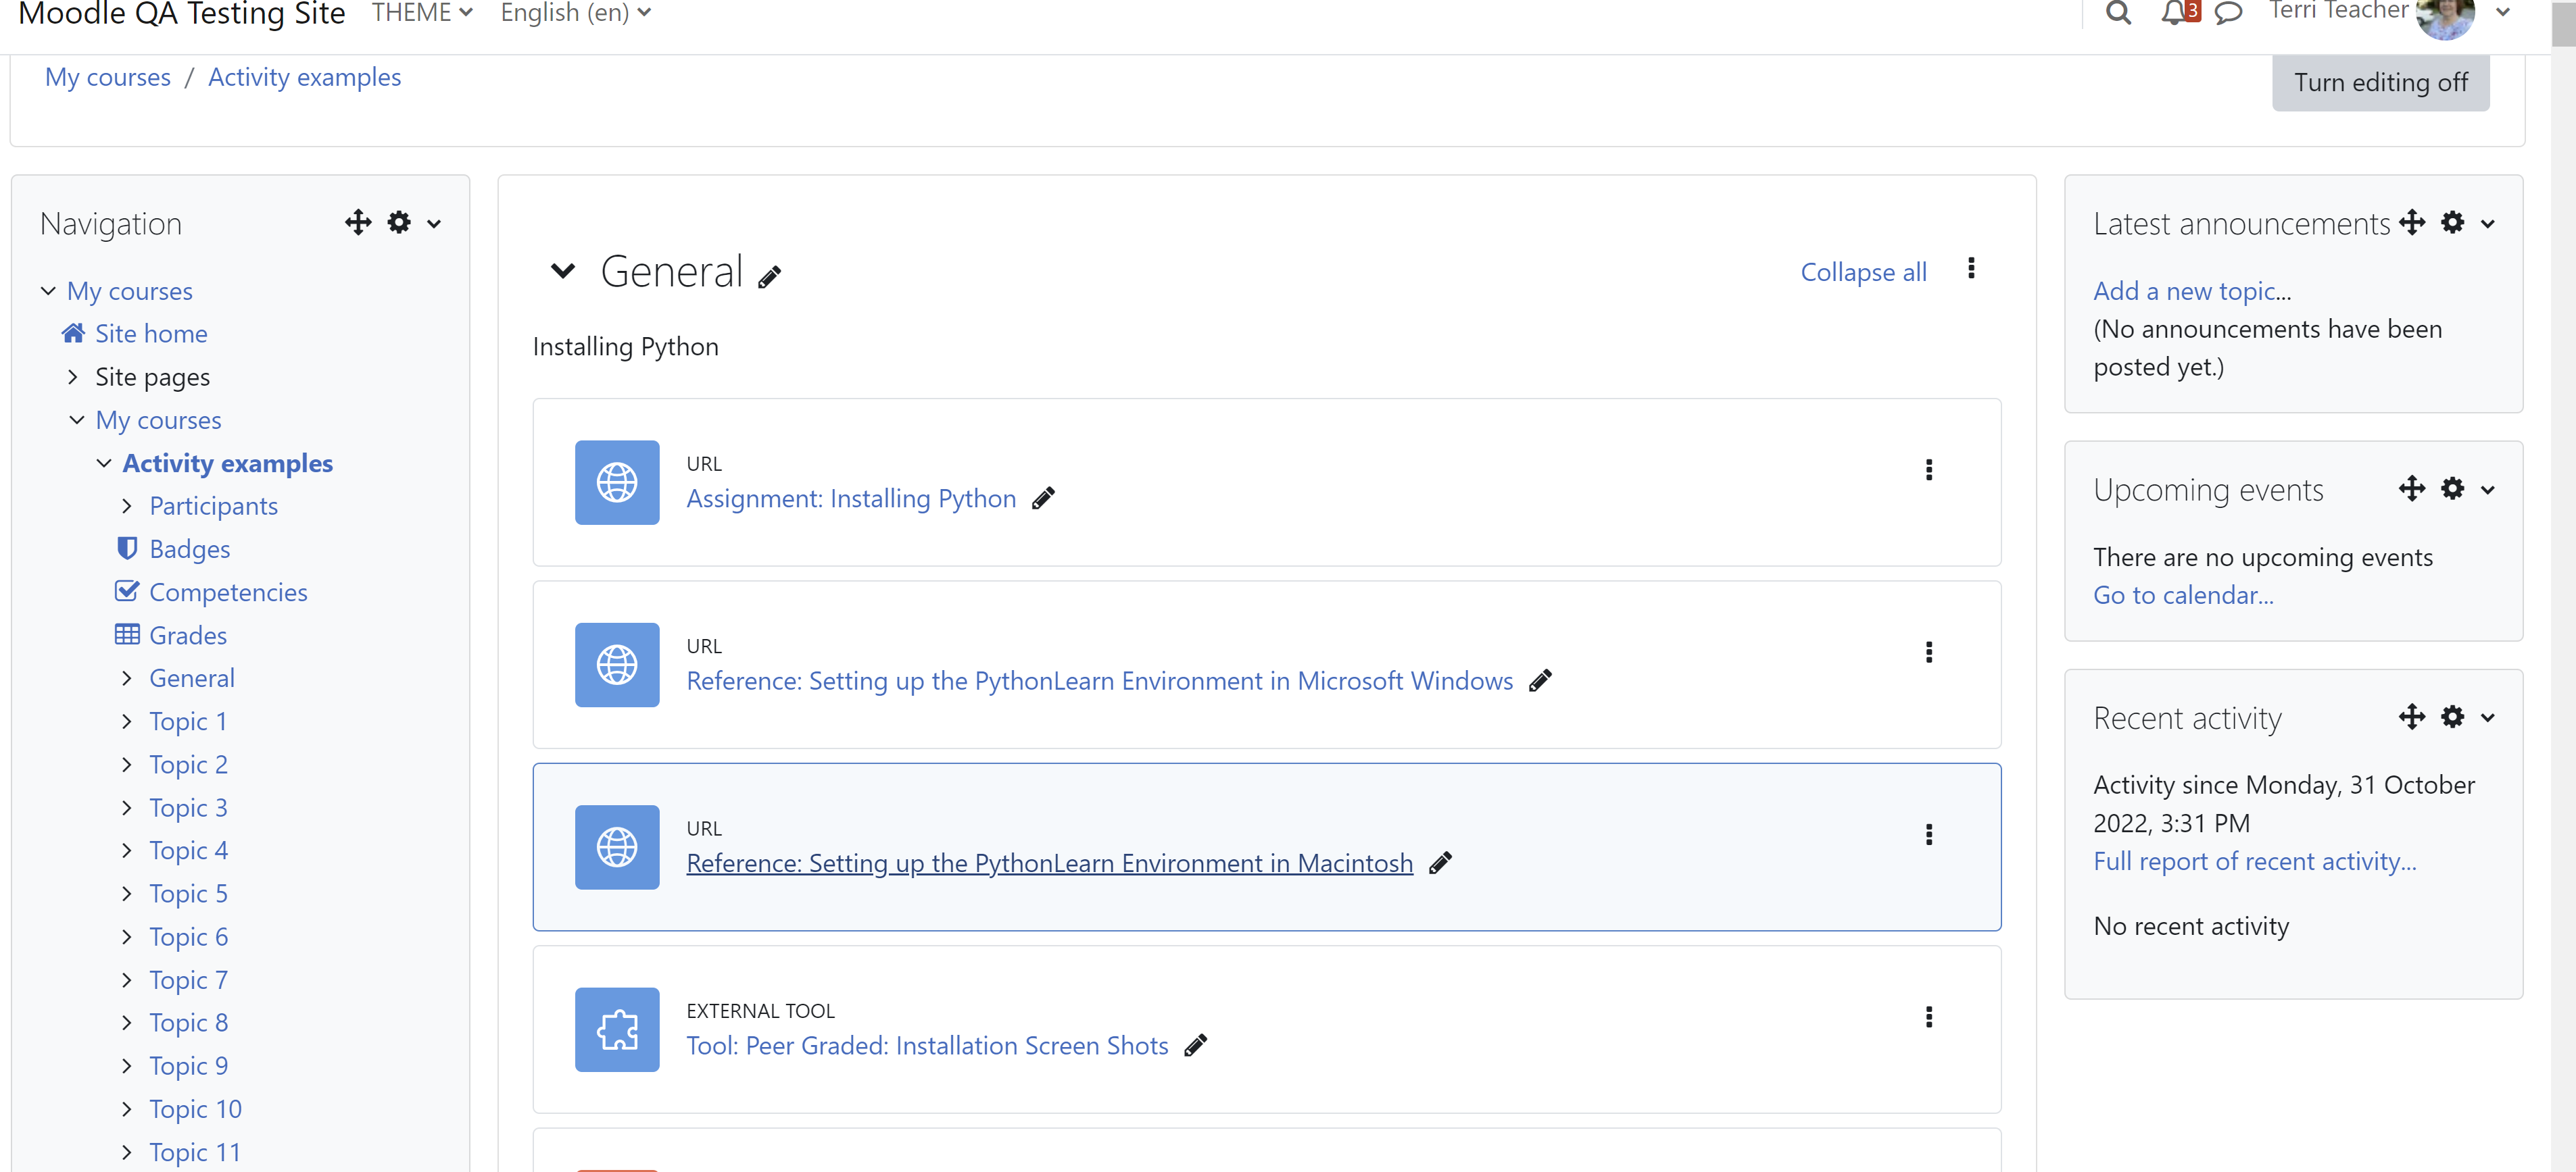Image resolution: width=2576 pixels, height=1172 pixels.
Task: Open the search magnifier icon
Action: (x=2118, y=12)
